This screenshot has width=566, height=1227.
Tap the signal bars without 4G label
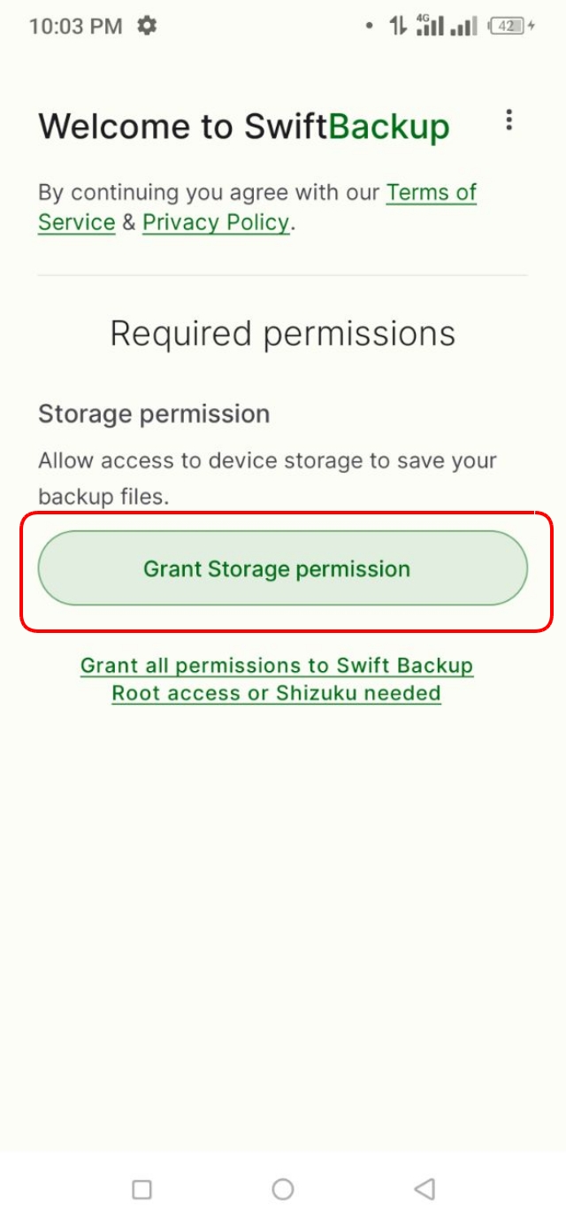coord(463,27)
